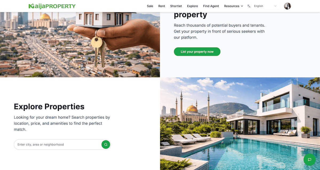Screen dimensions: 320x170
Task: Click List your property now button
Action: tap(197, 52)
